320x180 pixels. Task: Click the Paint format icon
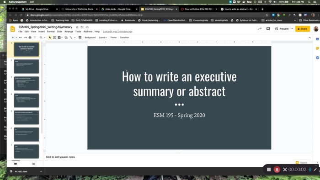35,37
